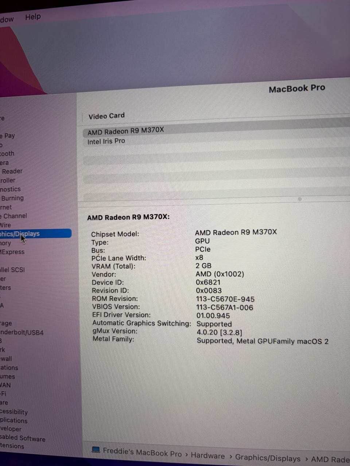Select Ethernet item in sidebar
This screenshot has width=350, height=466.
[x=6, y=207]
